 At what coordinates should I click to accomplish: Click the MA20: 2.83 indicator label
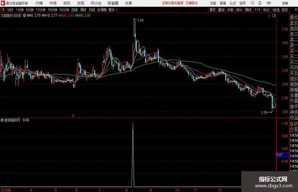(x=66, y=15)
